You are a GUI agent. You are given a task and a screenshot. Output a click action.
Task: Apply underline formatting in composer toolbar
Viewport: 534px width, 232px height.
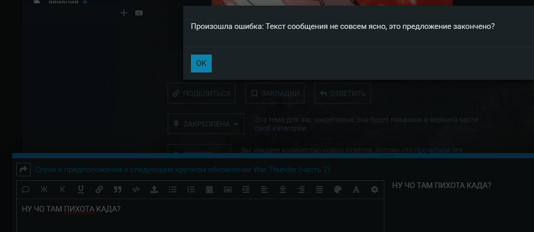81,189
